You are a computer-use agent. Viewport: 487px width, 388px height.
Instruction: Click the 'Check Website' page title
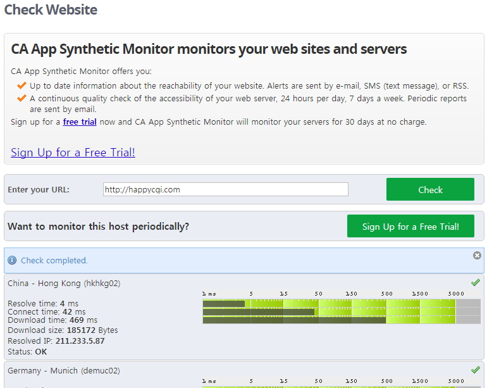coord(51,9)
